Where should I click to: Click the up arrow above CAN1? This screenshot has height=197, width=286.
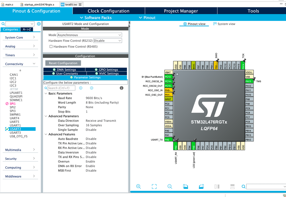pyautogui.click(x=20, y=70)
